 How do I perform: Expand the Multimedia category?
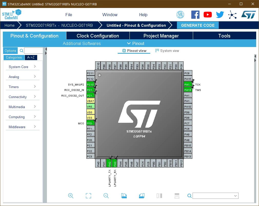(x=23, y=107)
